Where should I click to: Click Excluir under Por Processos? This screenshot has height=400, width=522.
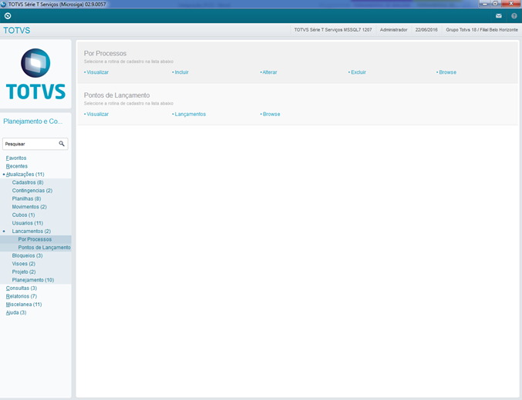pos(359,72)
